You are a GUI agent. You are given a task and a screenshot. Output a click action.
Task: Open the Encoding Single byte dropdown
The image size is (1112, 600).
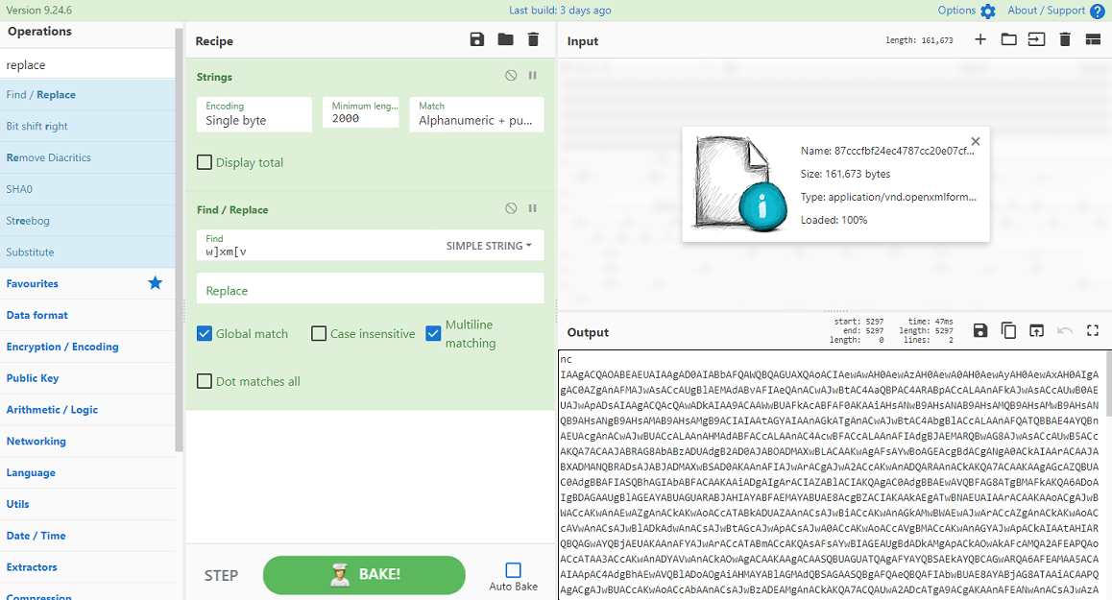[x=254, y=114]
